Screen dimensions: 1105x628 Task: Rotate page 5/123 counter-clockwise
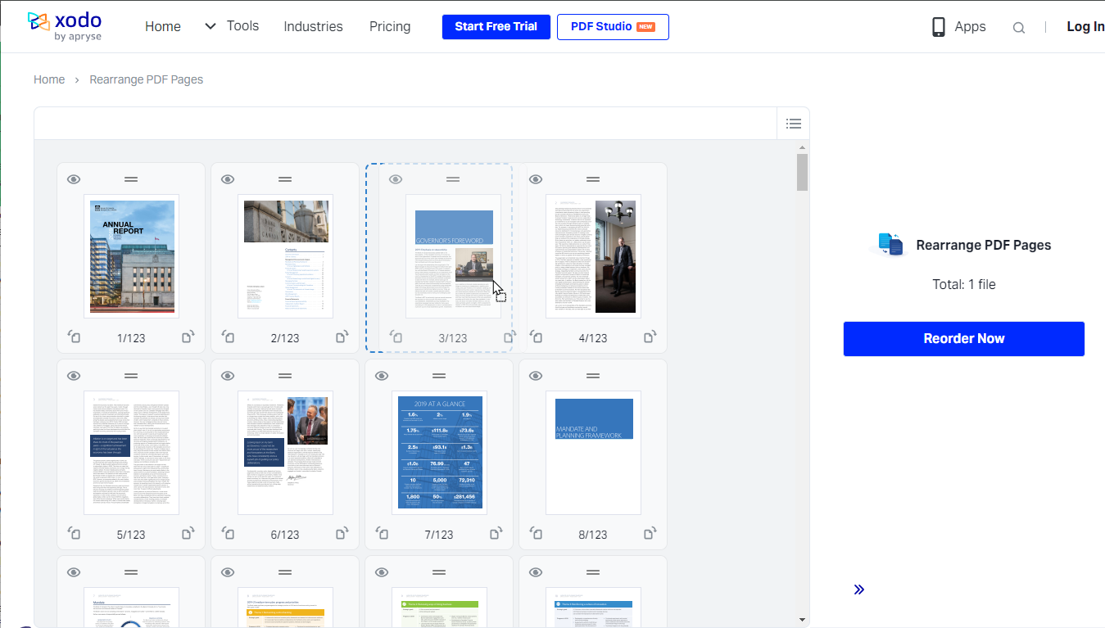[x=74, y=533]
